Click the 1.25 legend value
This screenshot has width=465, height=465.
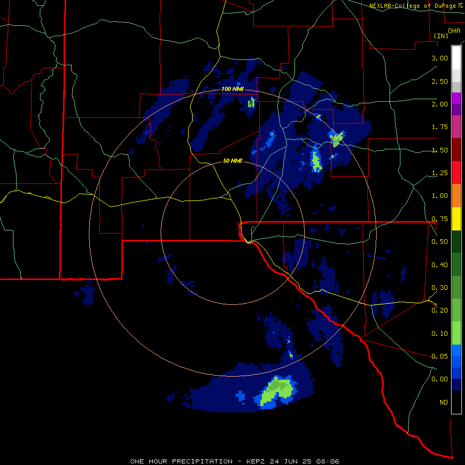[x=440, y=173]
